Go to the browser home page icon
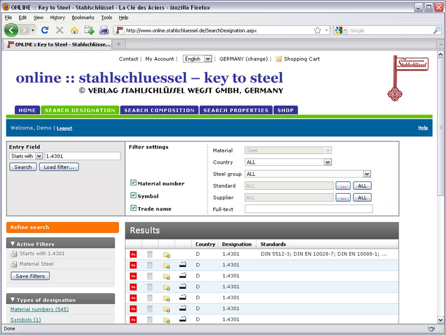The height and width of the screenshot is (335, 446). click(x=75, y=30)
